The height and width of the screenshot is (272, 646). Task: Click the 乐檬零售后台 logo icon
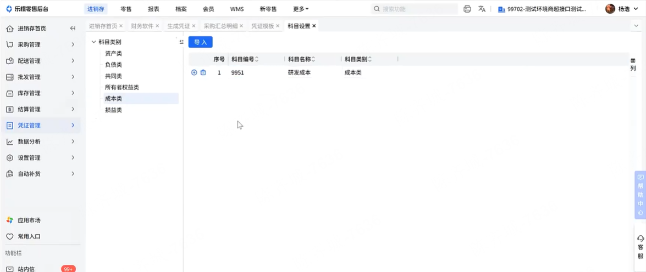click(x=9, y=9)
